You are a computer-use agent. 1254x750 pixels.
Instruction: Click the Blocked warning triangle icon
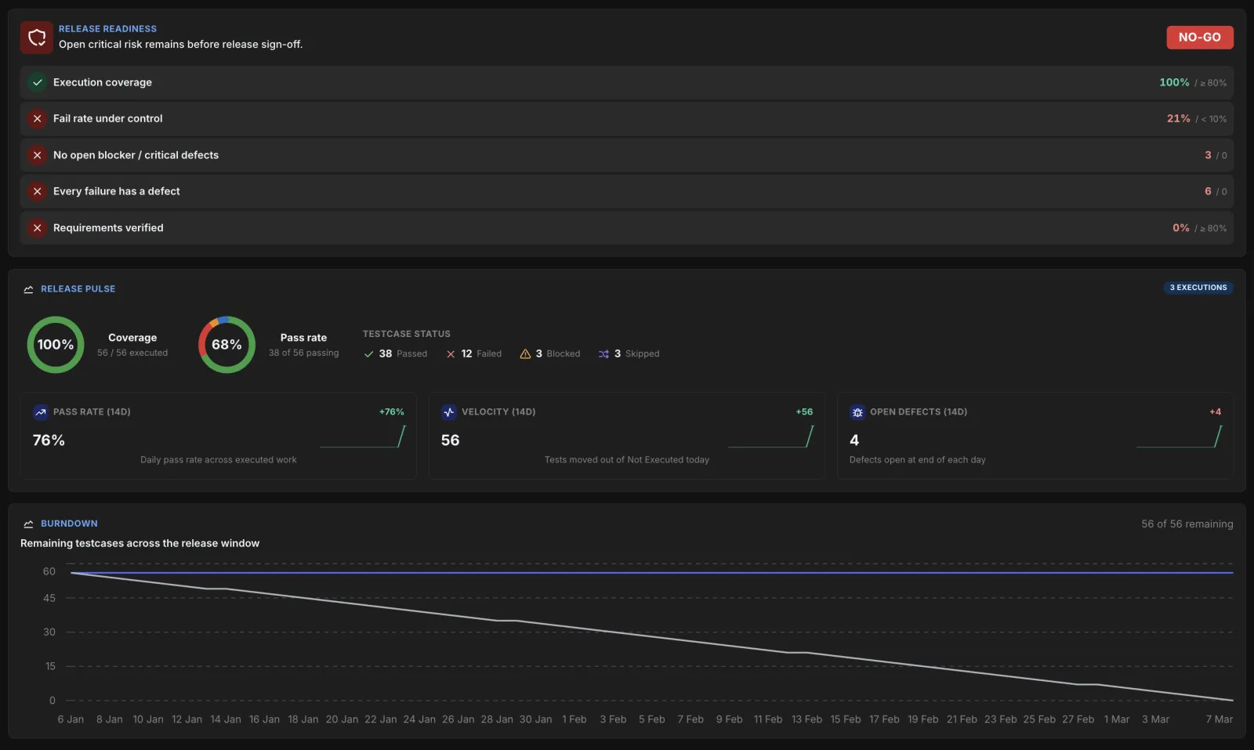coord(525,354)
